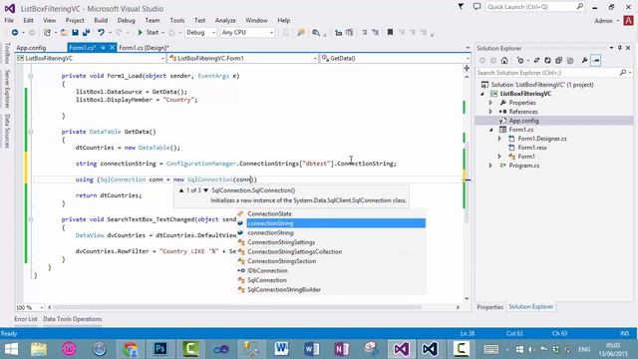Open the File menu

tap(9, 20)
